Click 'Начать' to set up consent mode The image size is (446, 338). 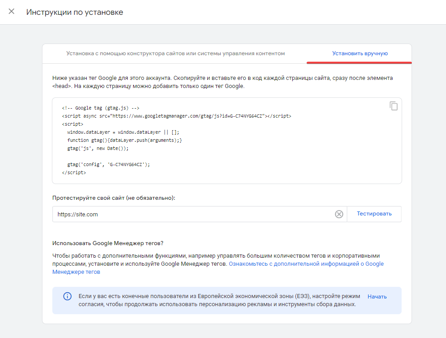coord(377,297)
